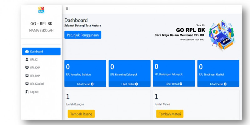The image size is (250, 125).
Task: Open Lihat Detail for RPL Konseling Individu
Action: [x=85, y=84]
